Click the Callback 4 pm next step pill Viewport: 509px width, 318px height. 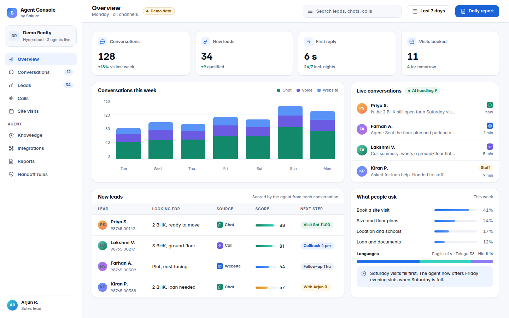317,246
